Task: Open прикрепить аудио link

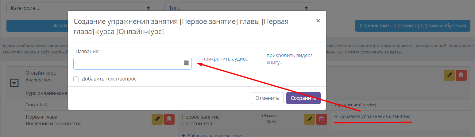Action: tap(226, 59)
